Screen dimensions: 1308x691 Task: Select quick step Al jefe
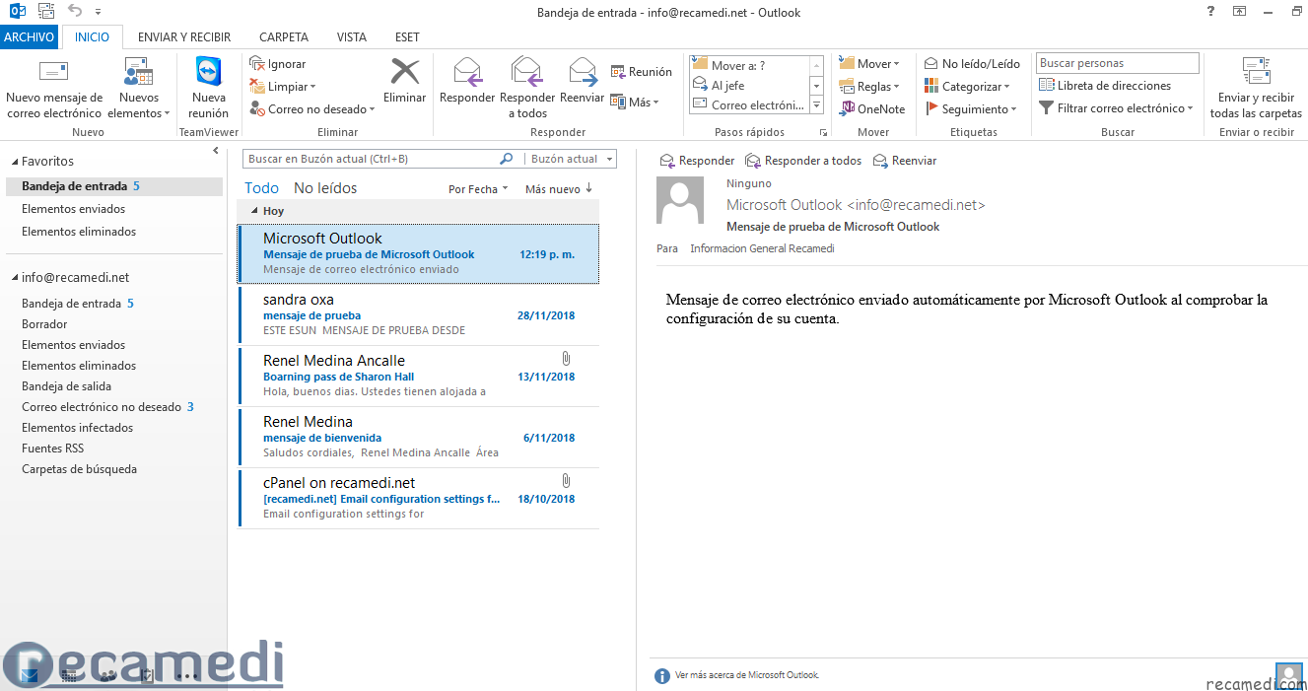(x=749, y=86)
